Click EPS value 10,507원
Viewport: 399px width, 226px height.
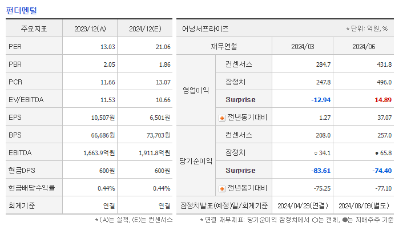[103, 118]
